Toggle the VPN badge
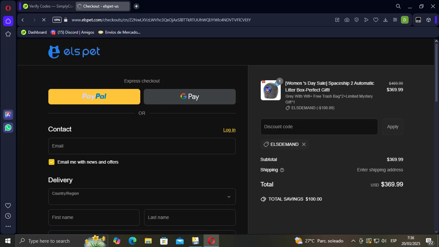The width and height of the screenshot is (439, 247). [x=57, y=20]
